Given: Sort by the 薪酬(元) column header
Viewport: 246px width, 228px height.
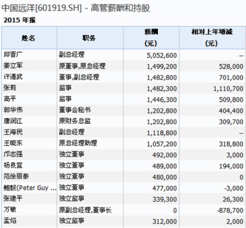Looking at the screenshot, I should coord(151,38).
